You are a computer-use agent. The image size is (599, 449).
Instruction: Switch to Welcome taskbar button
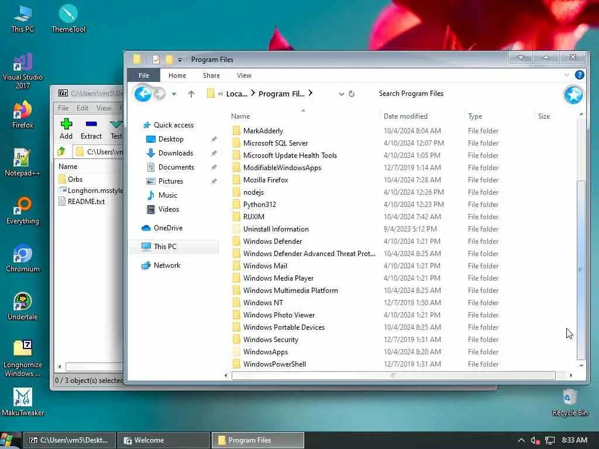click(164, 440)
